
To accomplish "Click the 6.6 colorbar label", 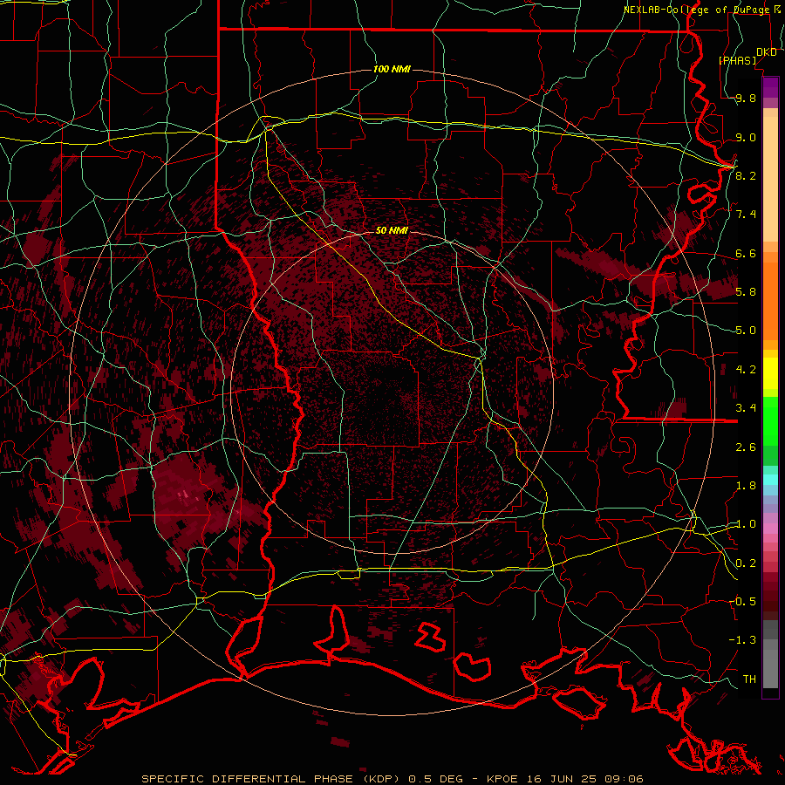I will pyautogui.click(x=746, y=253).
